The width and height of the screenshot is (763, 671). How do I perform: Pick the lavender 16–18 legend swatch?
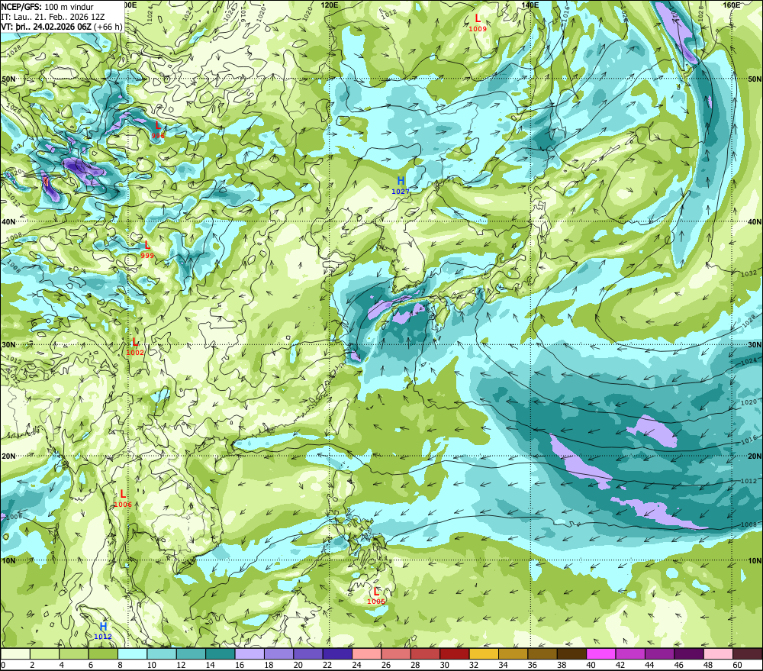(250, 653)
